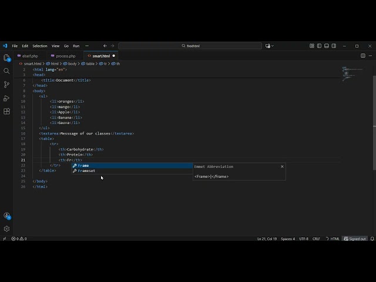Expand the overflow menu ellipsis in menu bar

click(x=87, y=46)
